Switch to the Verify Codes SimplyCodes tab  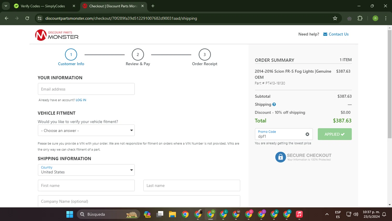[x=43, y=6]
